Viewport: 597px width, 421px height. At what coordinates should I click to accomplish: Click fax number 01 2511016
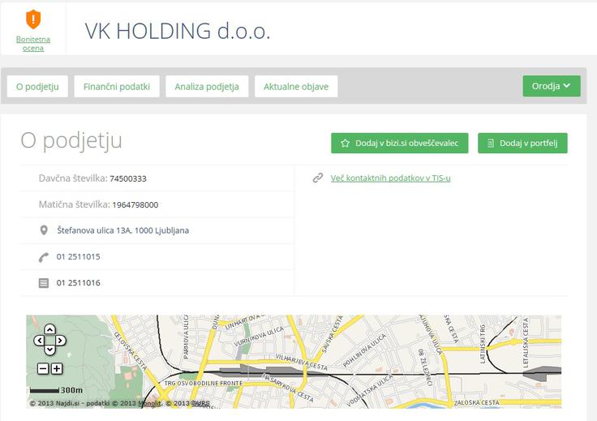pyautogui.click(x=79, y=283)
